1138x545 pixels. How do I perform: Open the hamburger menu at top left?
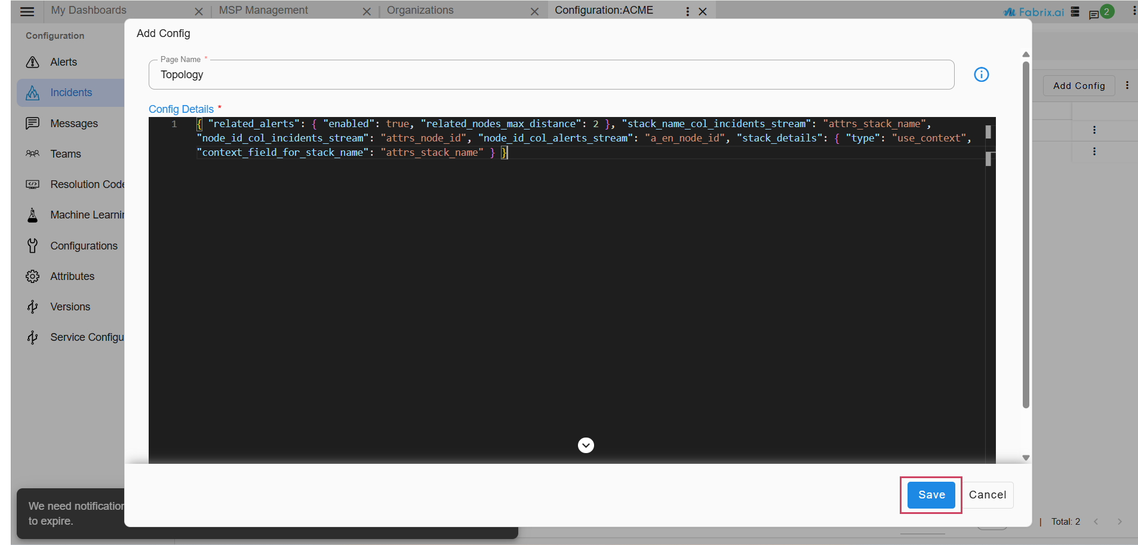[x=27, y=11]
